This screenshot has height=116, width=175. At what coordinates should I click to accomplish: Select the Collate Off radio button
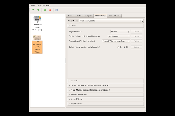pyautogui.click(x=124, y=47)
